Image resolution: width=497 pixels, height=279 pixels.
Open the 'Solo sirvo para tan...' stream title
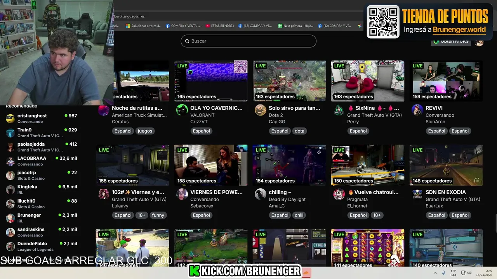294,108
